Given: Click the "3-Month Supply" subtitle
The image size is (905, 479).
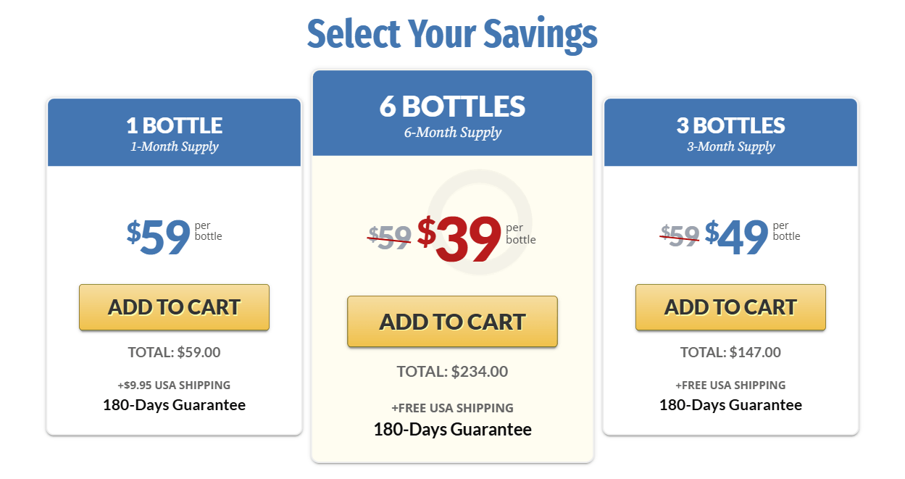Looking at the screenshot, I should click(730, 147).
